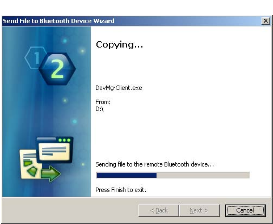Click 'Sending file to the remote Bluetooth device' text

coord(155,164)
